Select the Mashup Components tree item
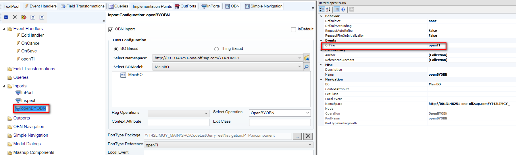 [34, 152]
